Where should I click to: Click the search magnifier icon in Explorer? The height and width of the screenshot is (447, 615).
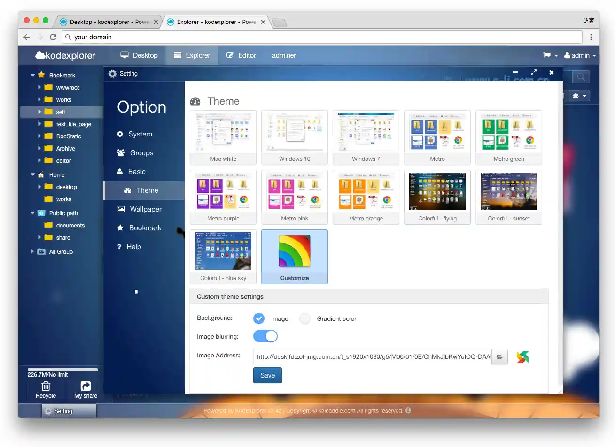pos(581,77)
